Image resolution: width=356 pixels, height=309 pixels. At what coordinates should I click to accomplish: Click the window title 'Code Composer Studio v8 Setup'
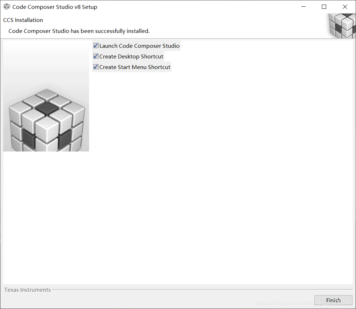tap(55, 7)
